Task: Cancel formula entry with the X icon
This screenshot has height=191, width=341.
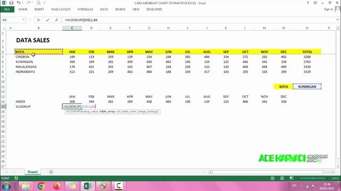Action: point(38,20)
